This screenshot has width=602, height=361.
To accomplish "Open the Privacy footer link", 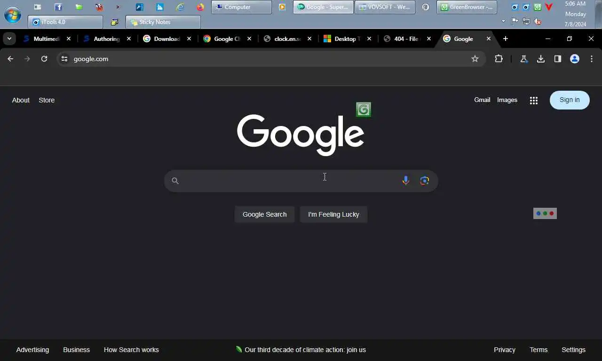I will (505, 350).
